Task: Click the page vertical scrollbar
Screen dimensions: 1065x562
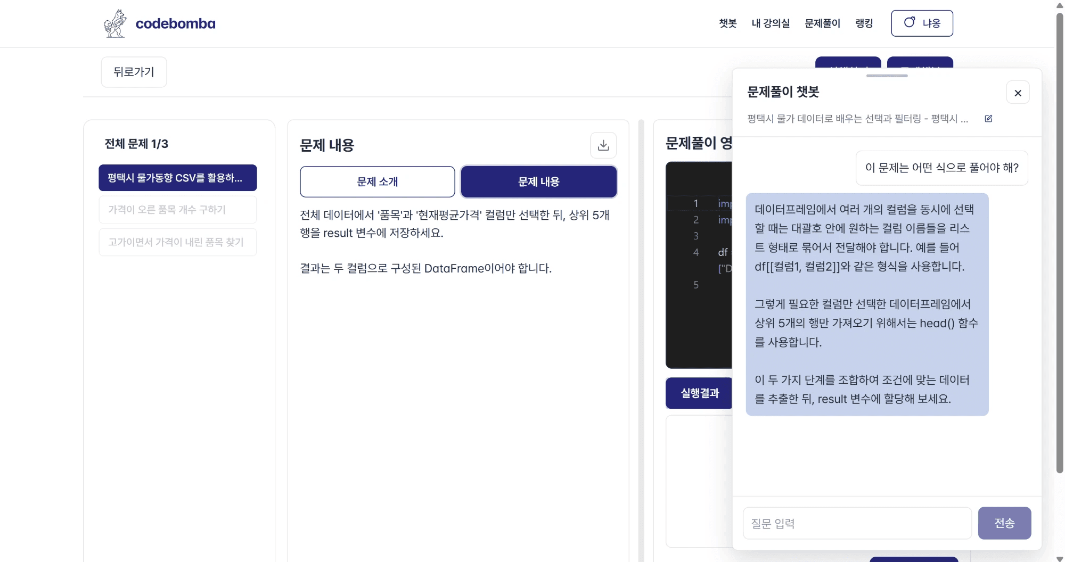Action: [x=1060, y=242]
